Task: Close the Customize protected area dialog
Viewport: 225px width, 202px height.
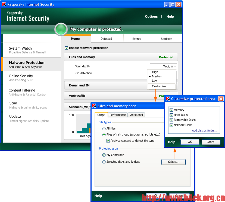Action: pos(221,99)
